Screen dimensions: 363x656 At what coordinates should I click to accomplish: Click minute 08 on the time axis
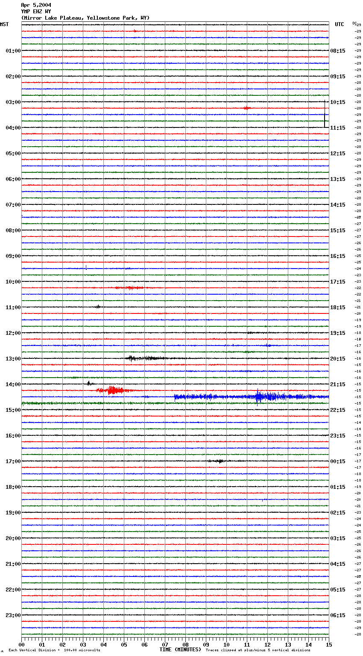click(185, 644)
